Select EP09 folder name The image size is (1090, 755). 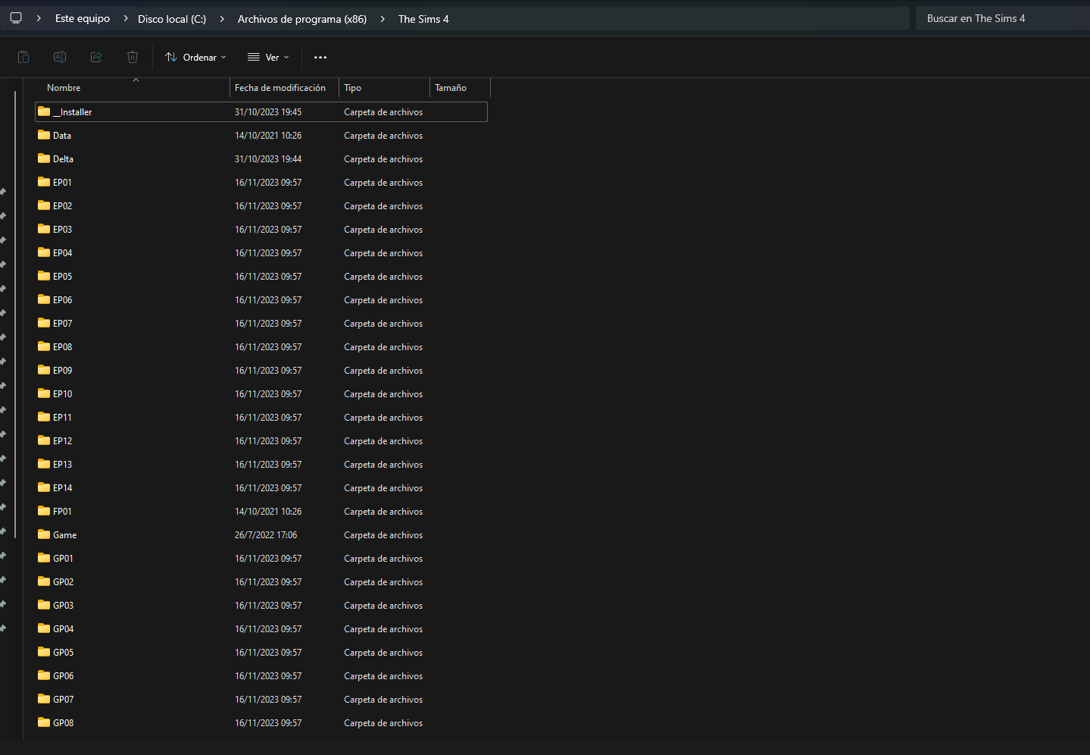(63, 371)
